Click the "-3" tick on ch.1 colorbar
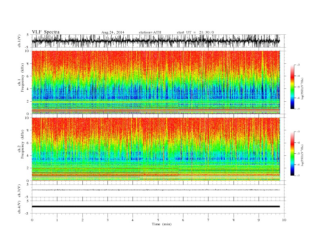Image resolution: width=320 pixels, height=247 pixels. click(x=298, y=65)
